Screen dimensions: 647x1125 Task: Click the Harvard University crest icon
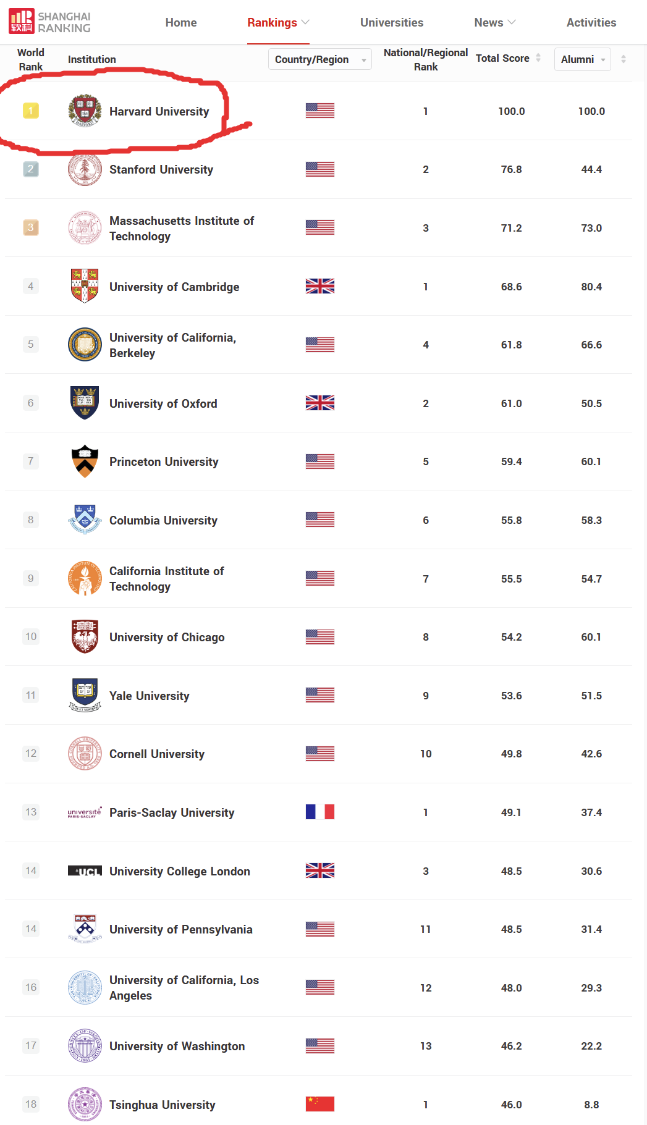tap(85, 111)
